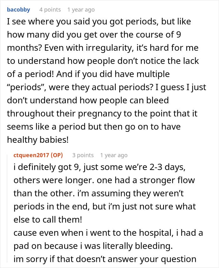Screen dimensions: 219x268
Task: Click the line starting 'im sorry if that'
Action: [x=104, y=259]
